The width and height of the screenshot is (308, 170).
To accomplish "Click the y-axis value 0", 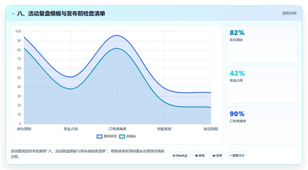I will (x=20, y=124).
